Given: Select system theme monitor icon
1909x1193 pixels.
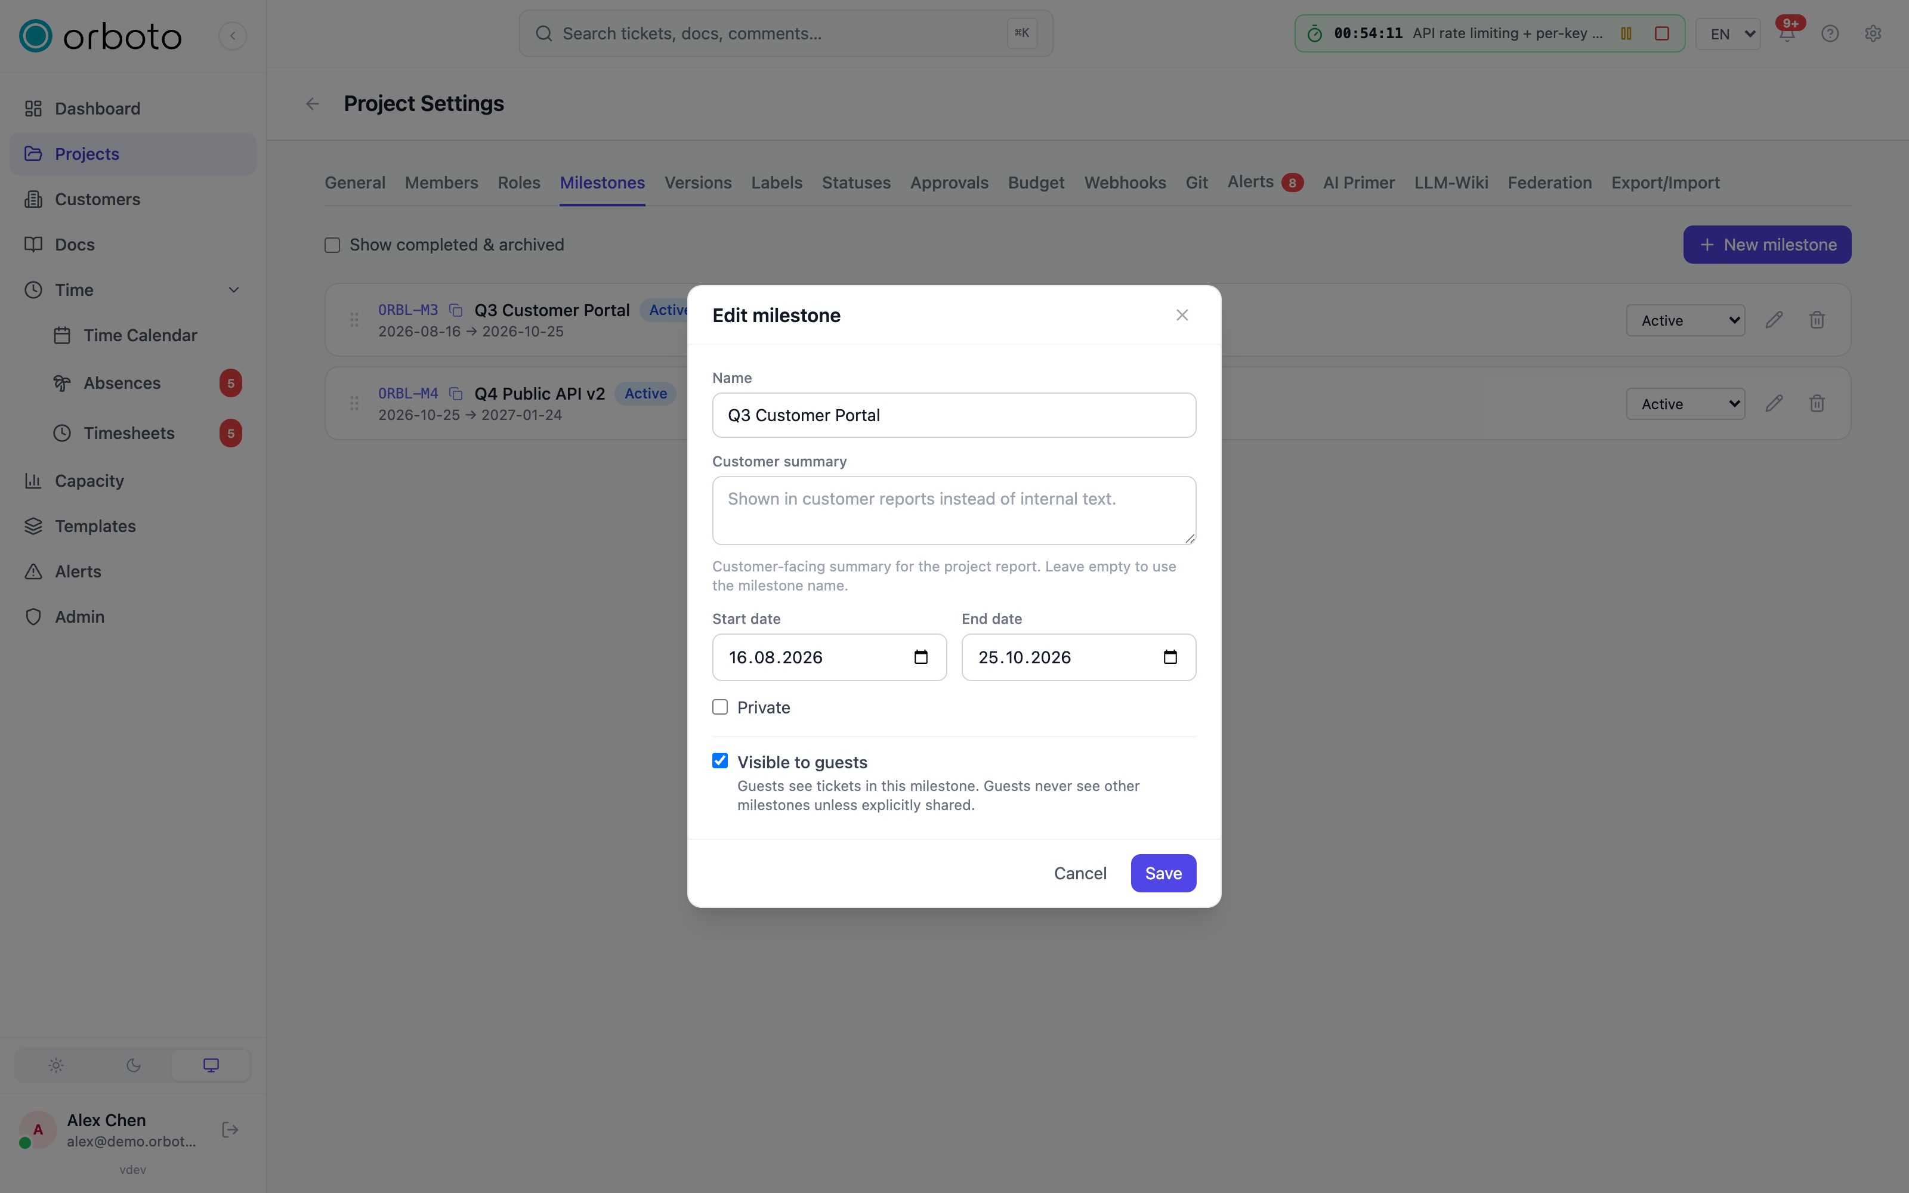Looking at the screenshot, I should pyautogui.click(x=211, y=1065).
